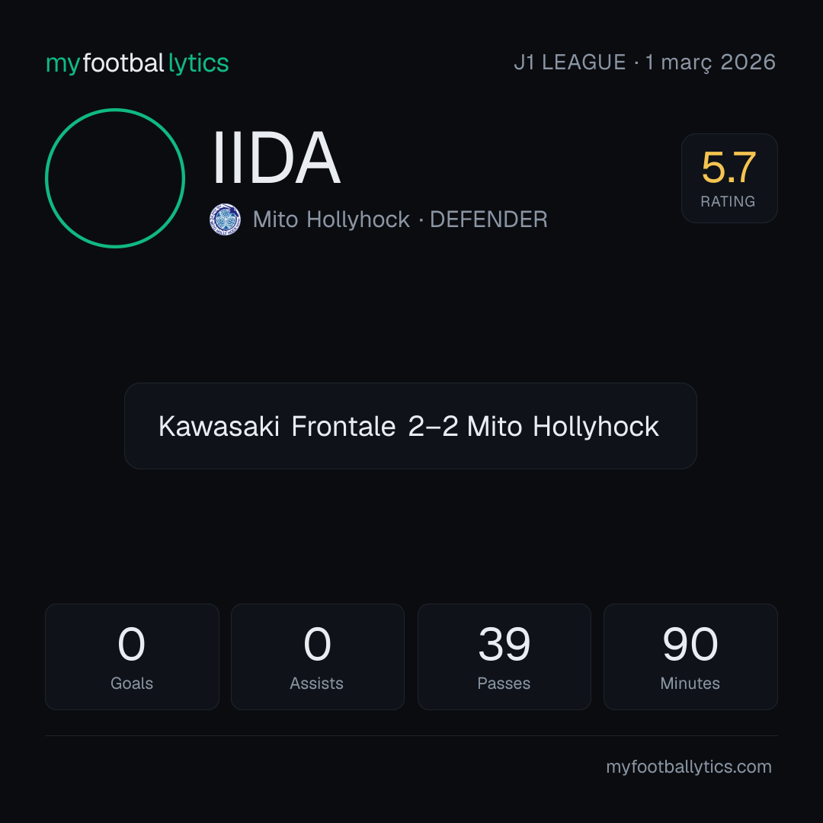This screenshot has width=823, height=823.
Task: Click the empty player avatar circle
Action: click(115, 178)
